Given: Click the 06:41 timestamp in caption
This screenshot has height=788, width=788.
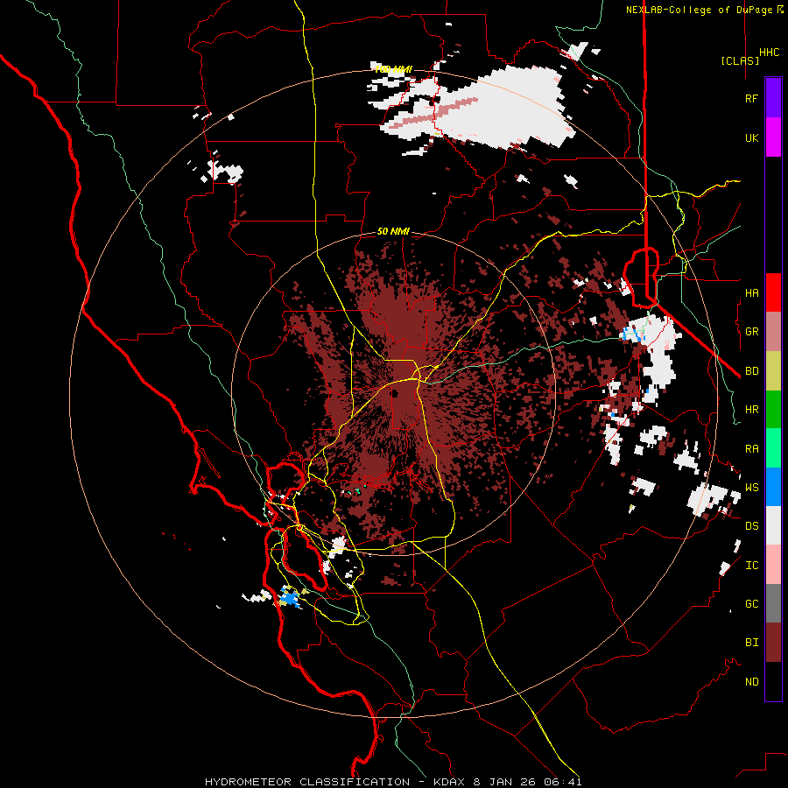Looking at the screenshot, I should [x=565, y=782].
